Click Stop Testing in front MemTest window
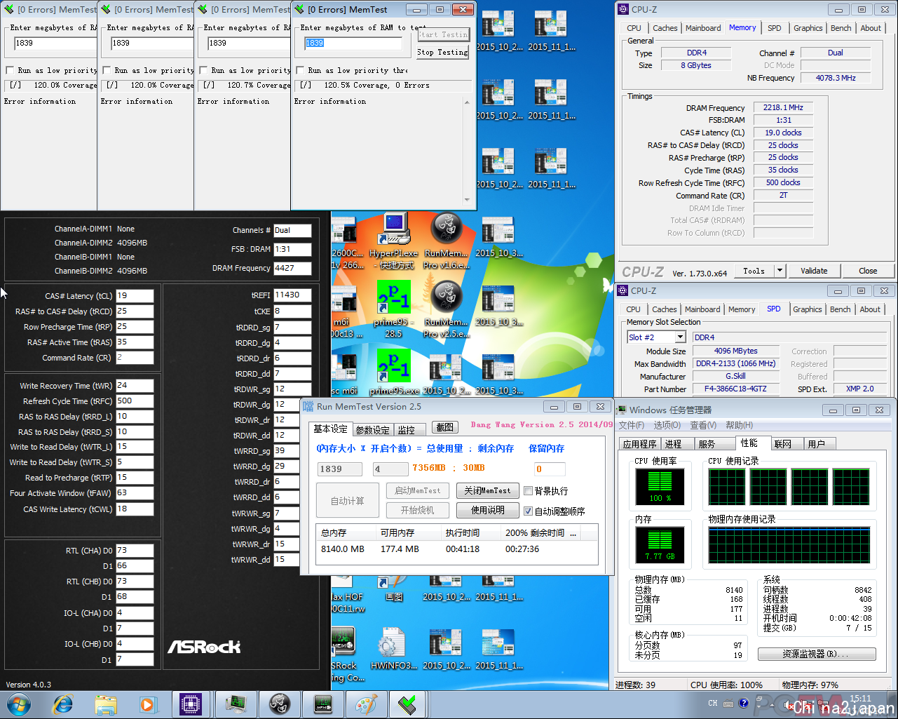This screenshot has width=898, height=719. (x=443, y=52)
